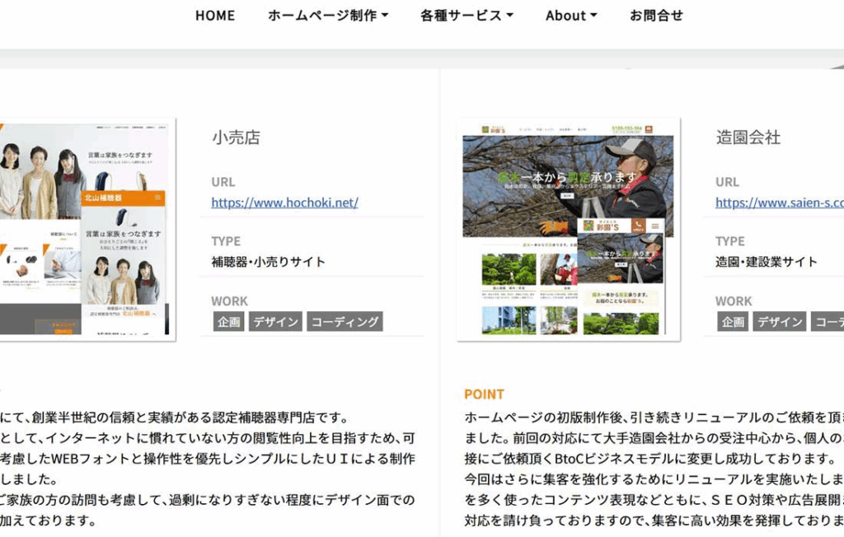
Task: Expand the ホームページ制作 dropdown menu
Action: click(327, 16)
